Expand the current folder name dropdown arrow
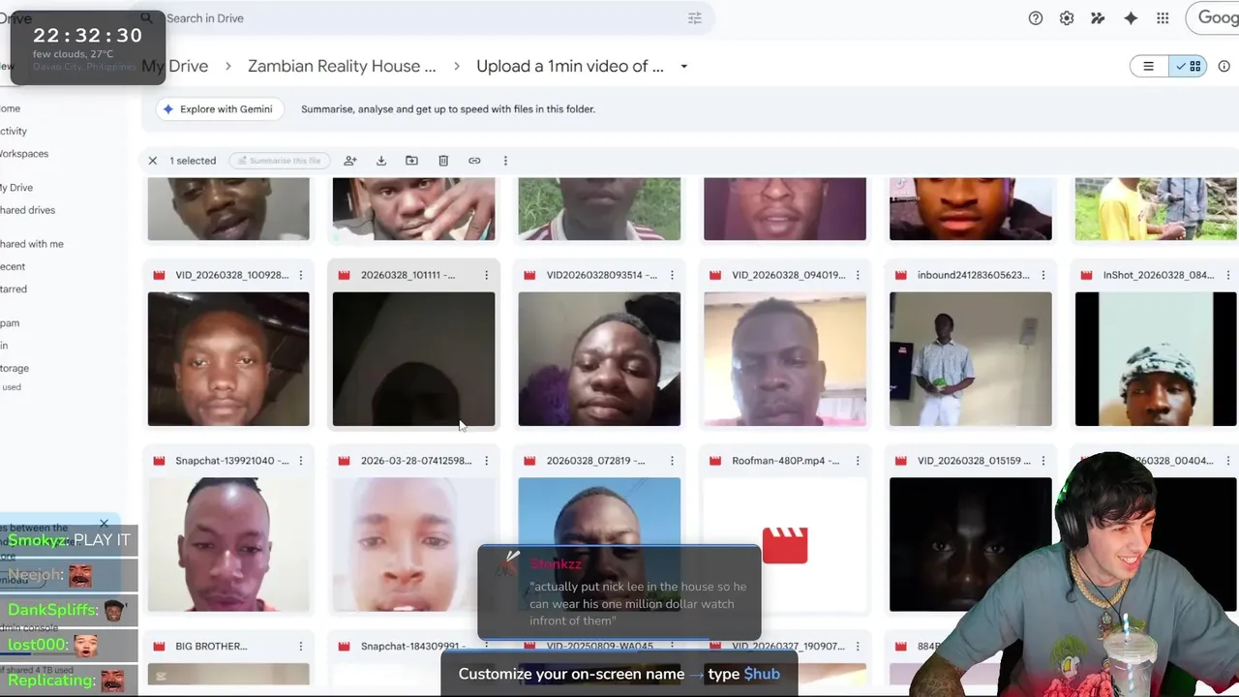 (x=683, y=66)
